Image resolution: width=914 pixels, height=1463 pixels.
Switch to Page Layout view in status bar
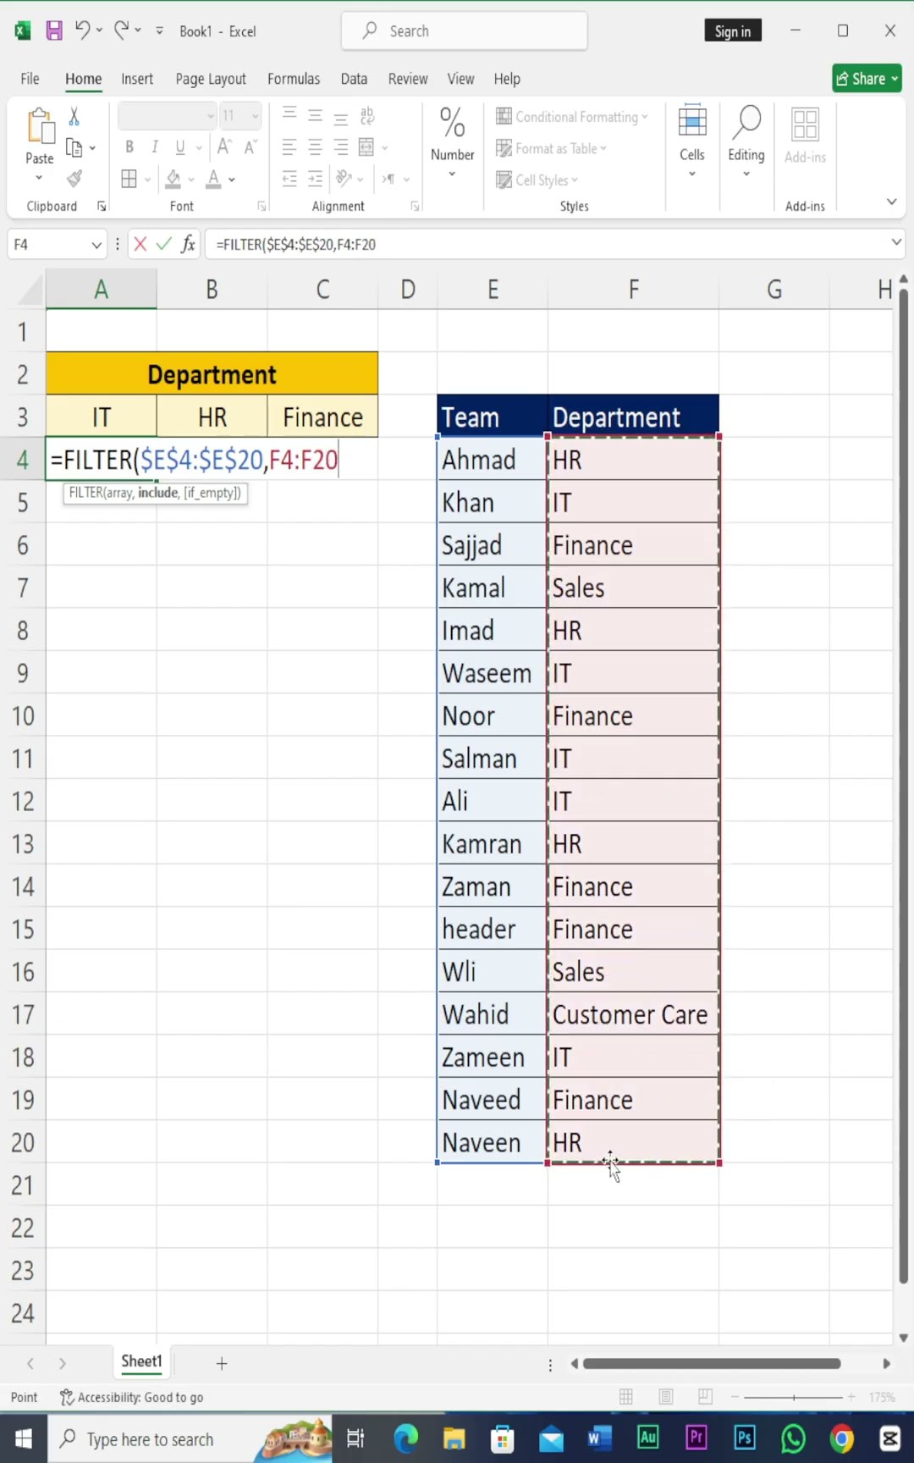tap(666, 1397)
